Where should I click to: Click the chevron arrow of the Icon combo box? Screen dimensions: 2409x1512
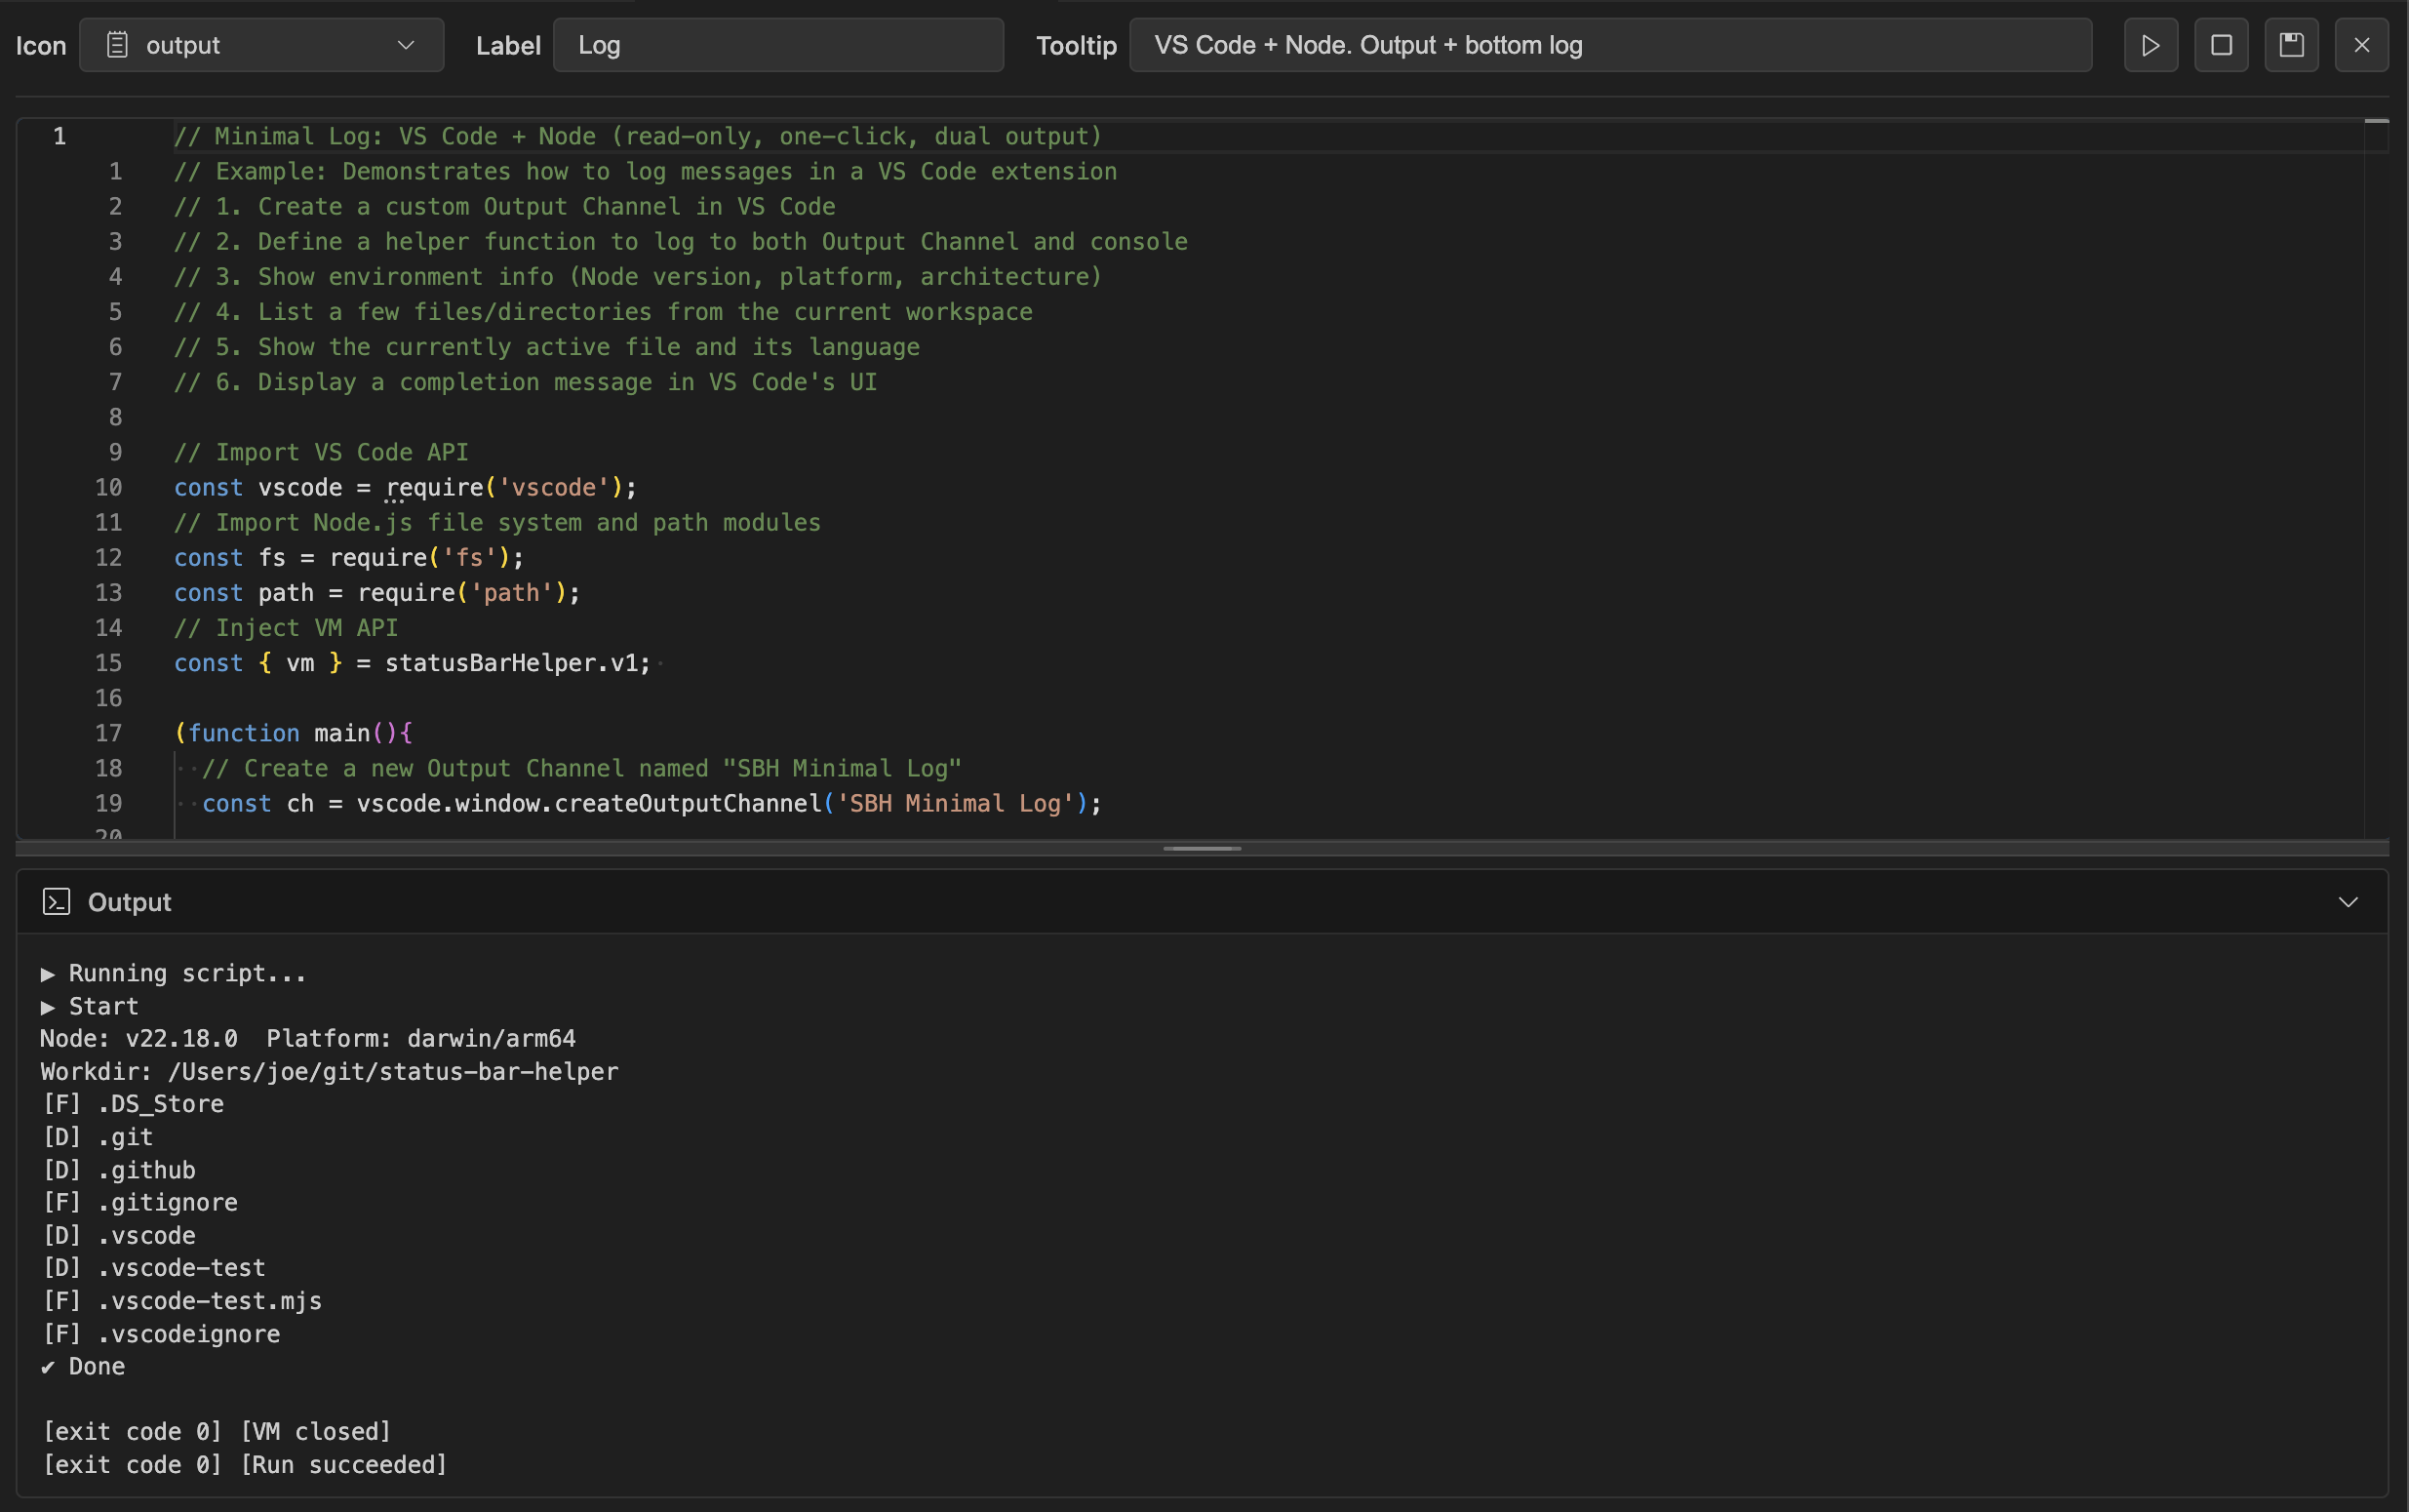point(406,45)
